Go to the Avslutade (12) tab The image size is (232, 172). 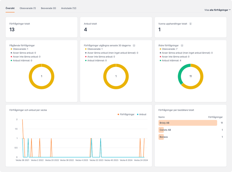click(x=69, y=8)
